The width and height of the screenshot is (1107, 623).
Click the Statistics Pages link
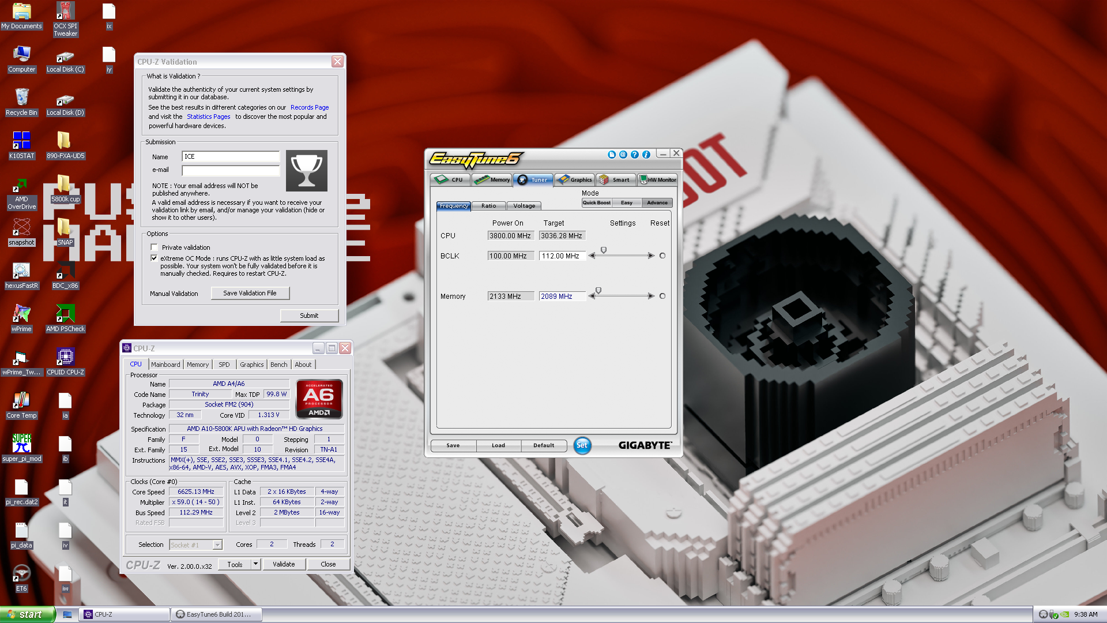tap(208, 117)
